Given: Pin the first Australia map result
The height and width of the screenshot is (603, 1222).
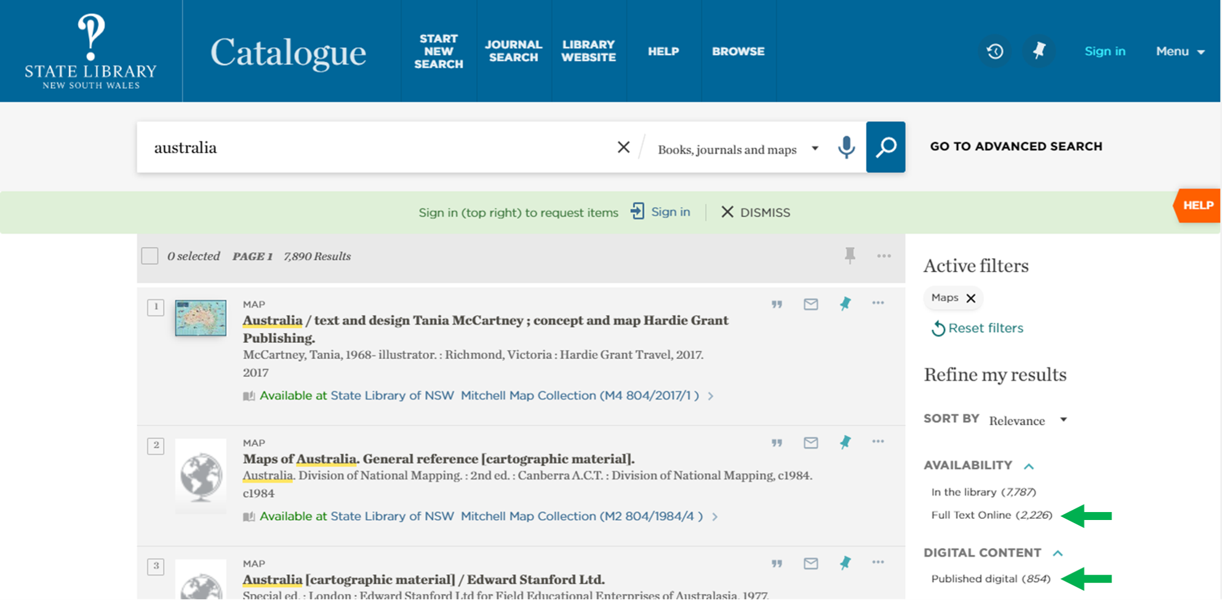Looking at the screenshot, I should tap(845, 304).
